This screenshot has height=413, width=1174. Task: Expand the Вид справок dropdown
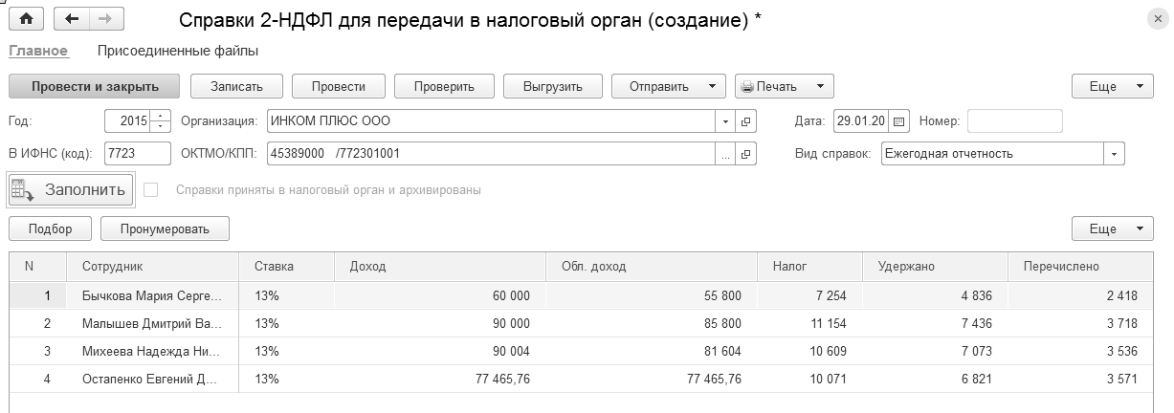click(1114, 153)
